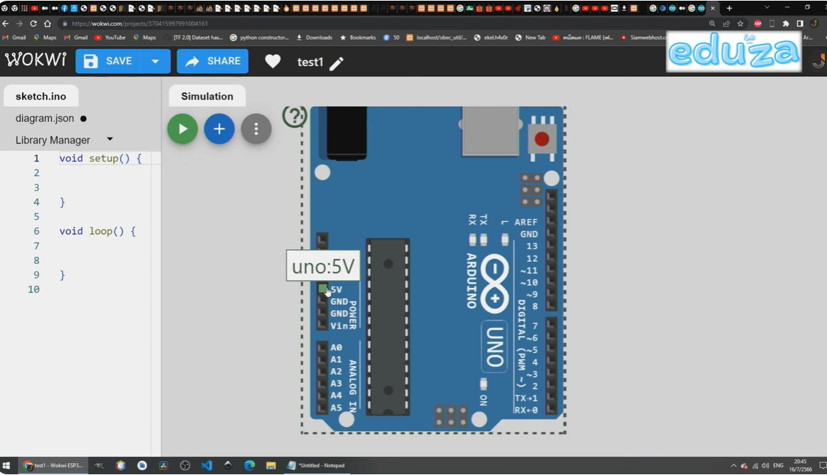Click the SAVE button
Viewport: 827px width, 475px height.
pos(111,62)
